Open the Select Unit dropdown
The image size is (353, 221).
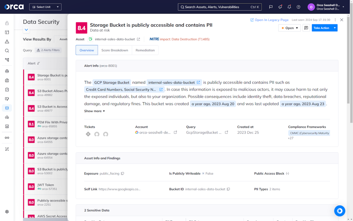pos(45,7)
